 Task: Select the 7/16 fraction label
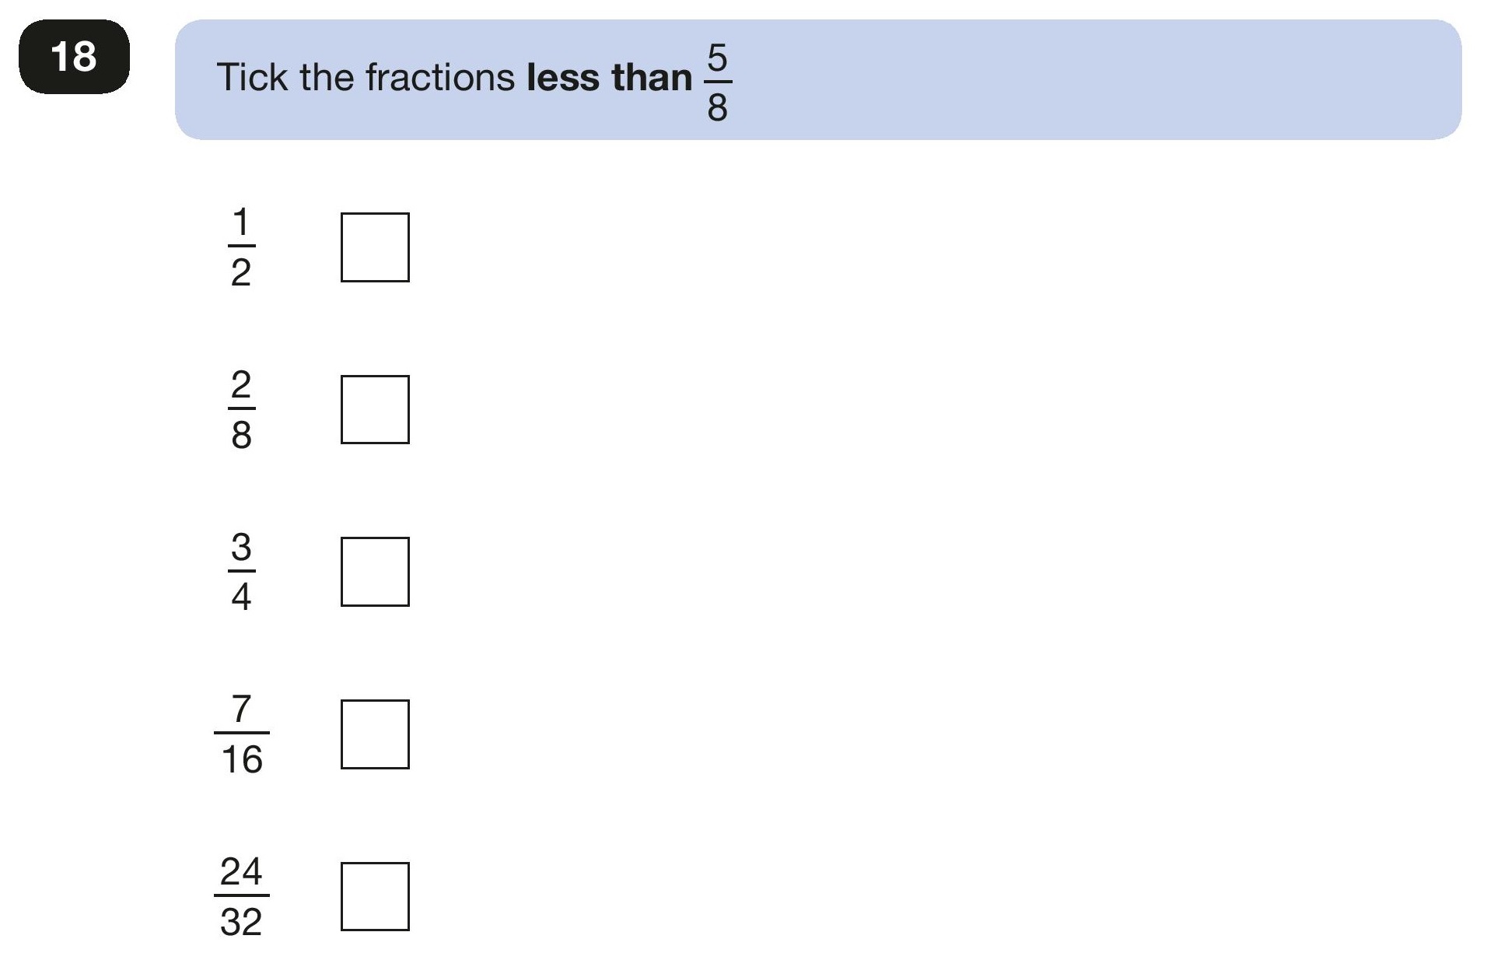tap(242, 734)
